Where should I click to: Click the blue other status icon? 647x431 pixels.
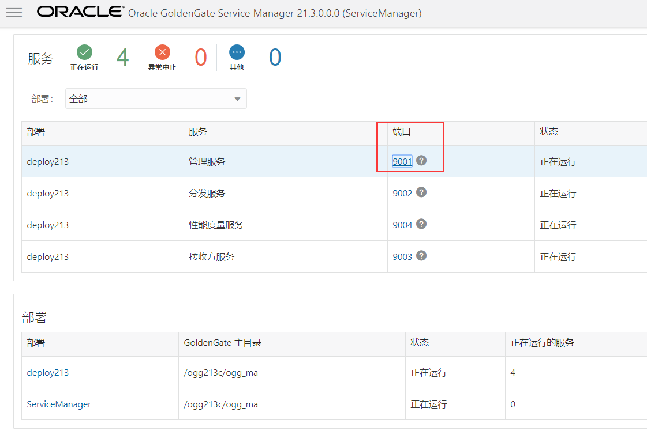pyautogui.click(x=237, y=52)
